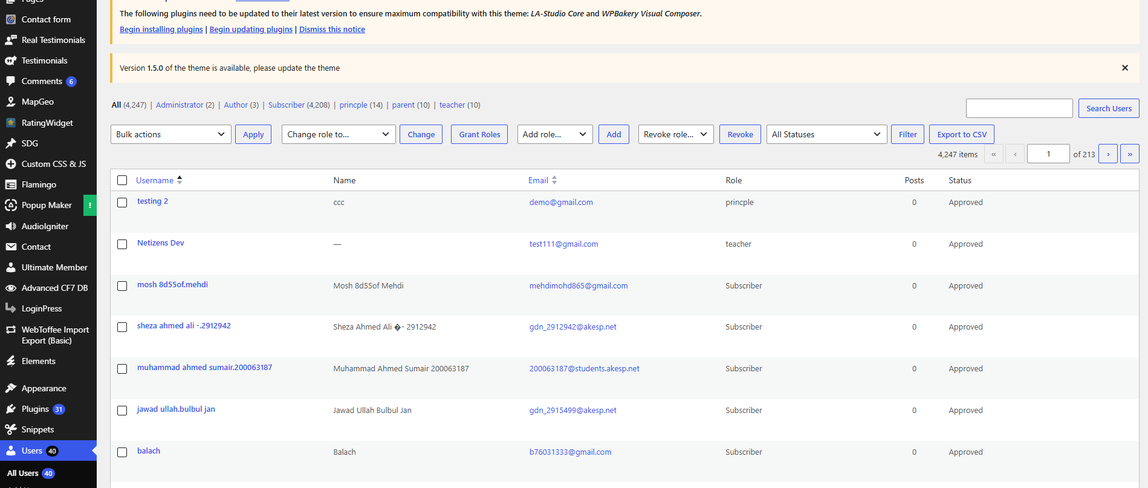The width and height of the screenshot is (1148, 488).
Task: Click Begin updating plugins link
Action: click(x=251, y=29)
